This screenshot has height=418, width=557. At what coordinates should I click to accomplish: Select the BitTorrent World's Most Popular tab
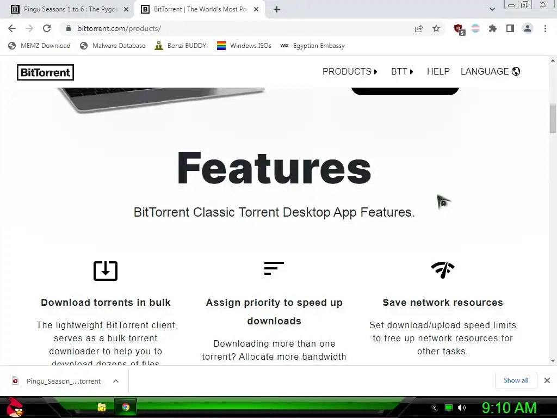(x=200, y=9)
